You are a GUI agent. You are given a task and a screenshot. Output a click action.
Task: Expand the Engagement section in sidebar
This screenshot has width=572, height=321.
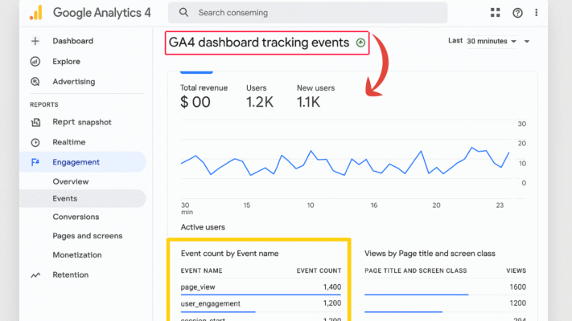pyautogui.click(x=76, y=162)
